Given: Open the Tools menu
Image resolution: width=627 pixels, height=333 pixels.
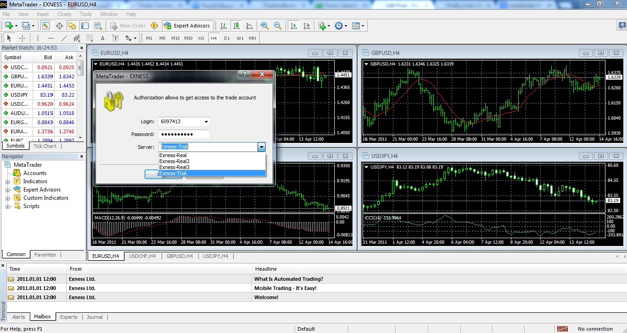Looking at the screenshot, I should click(x=86, y=14).
